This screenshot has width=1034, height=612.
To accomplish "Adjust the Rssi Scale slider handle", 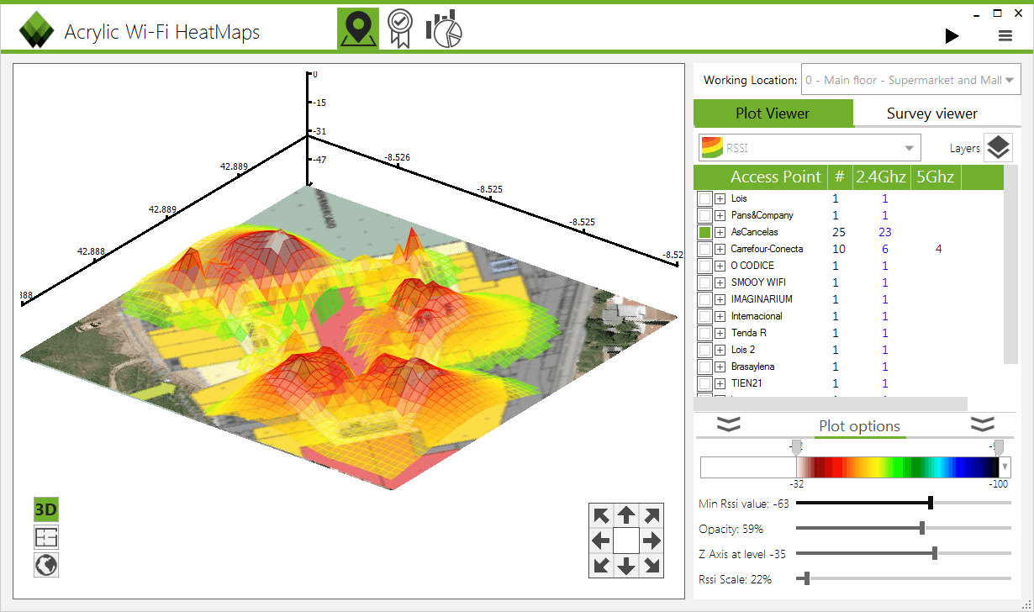I will (x=807, y=578).
